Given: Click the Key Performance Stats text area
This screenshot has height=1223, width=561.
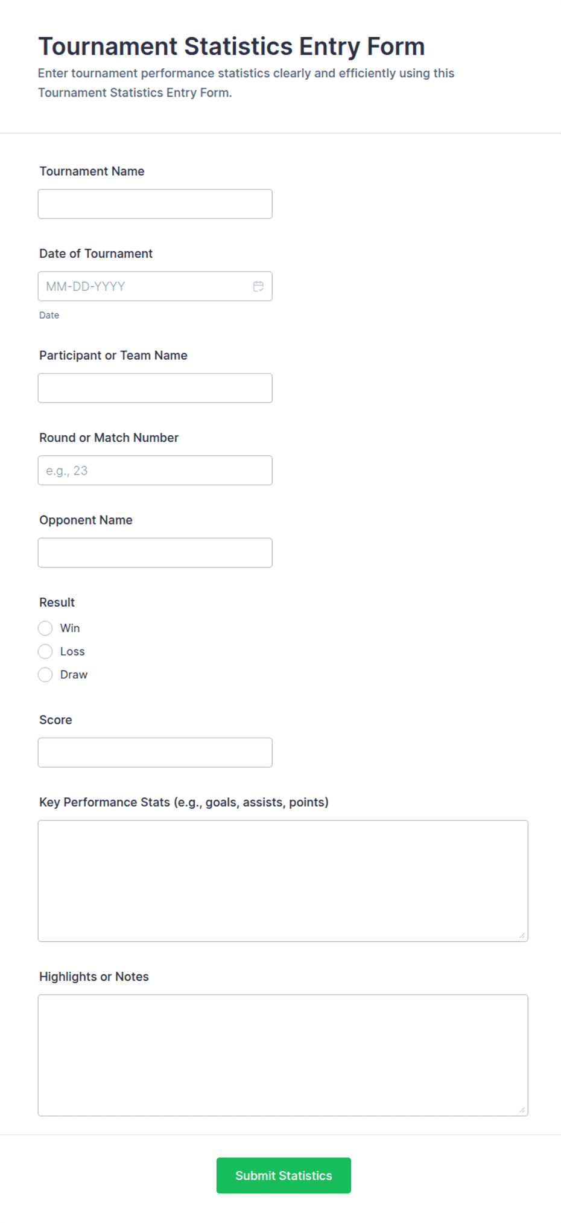Looking at the screenshot, I should click(283, 881).
